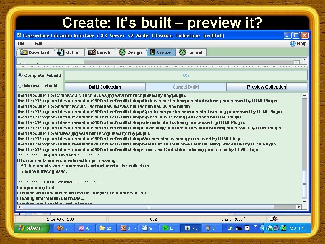Click the Greenstone app icon in title bar

coord(19,35)
